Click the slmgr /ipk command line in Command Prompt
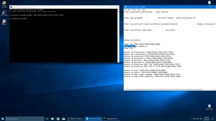Image resolution: width=216 pixels, height=121 pixels. (36, 15)
